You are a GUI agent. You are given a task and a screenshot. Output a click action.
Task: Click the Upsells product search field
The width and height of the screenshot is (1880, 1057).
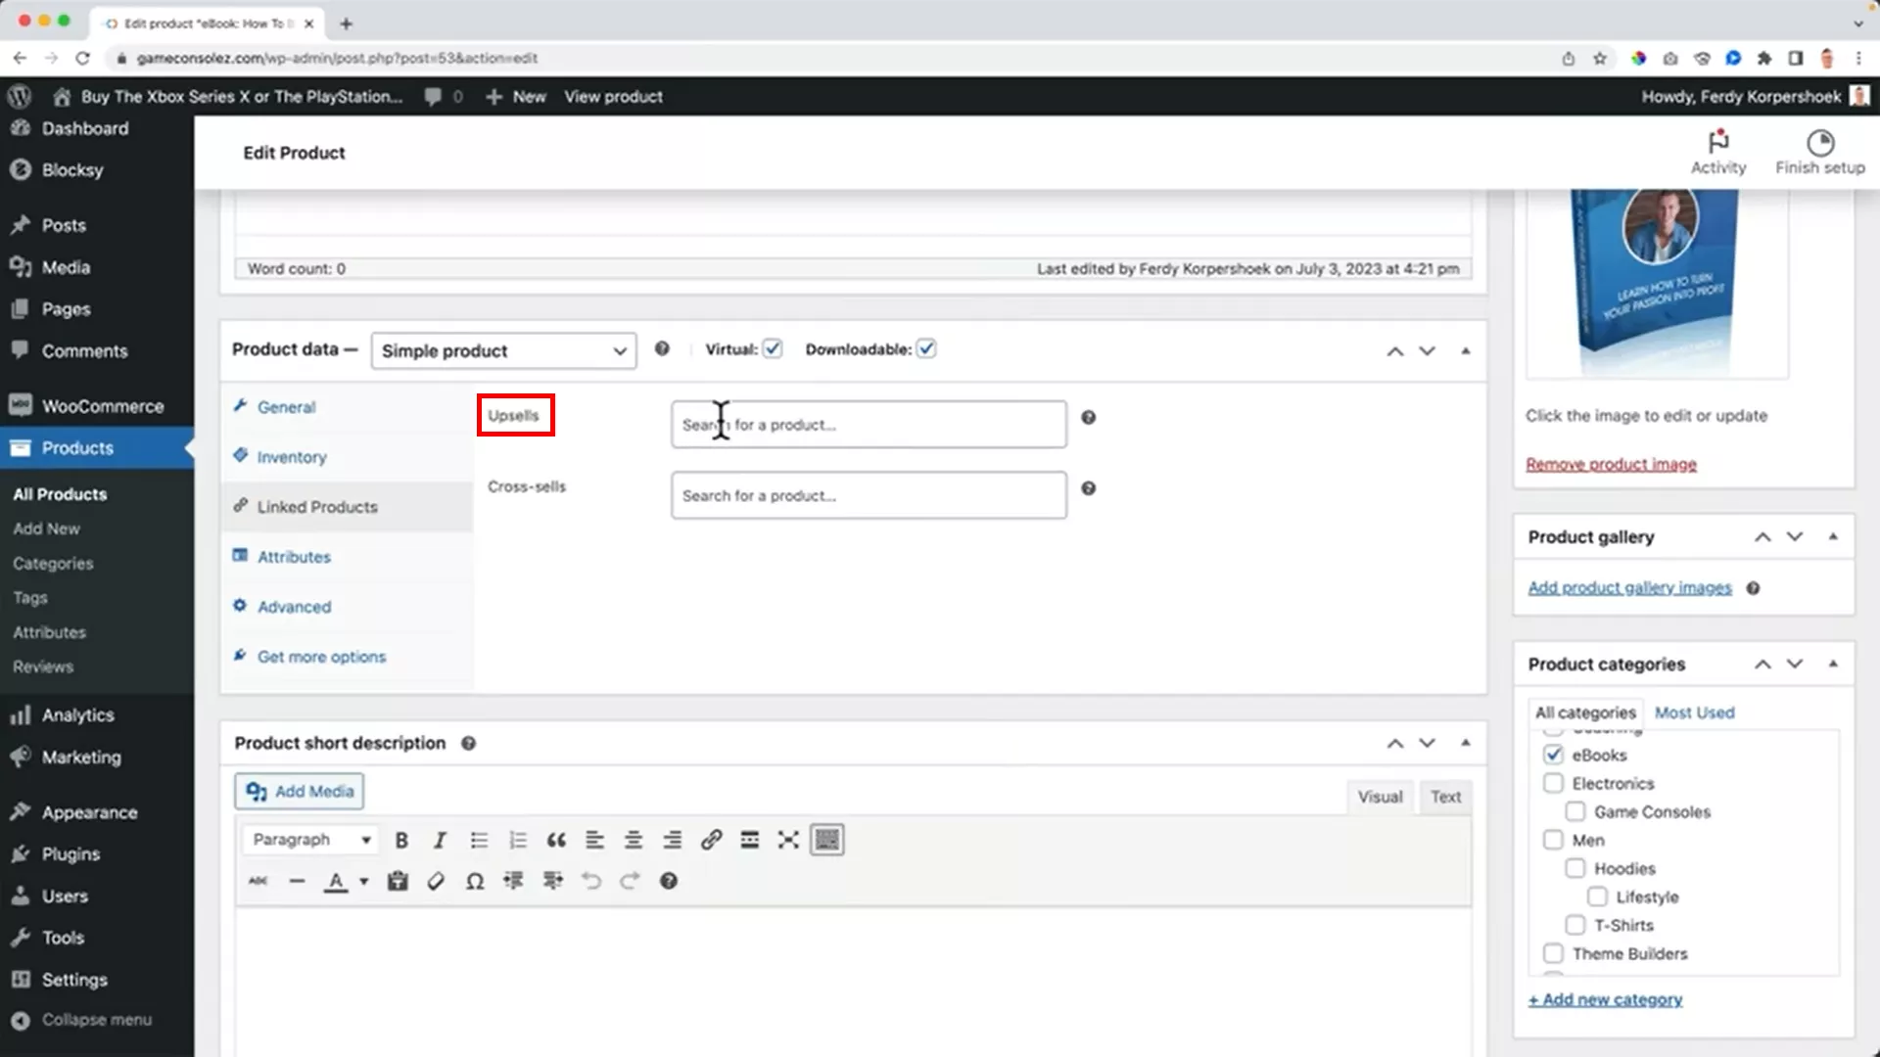[868, 424]
